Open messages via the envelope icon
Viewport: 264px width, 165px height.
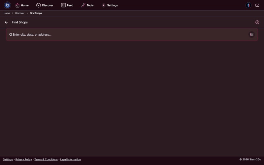257,5
